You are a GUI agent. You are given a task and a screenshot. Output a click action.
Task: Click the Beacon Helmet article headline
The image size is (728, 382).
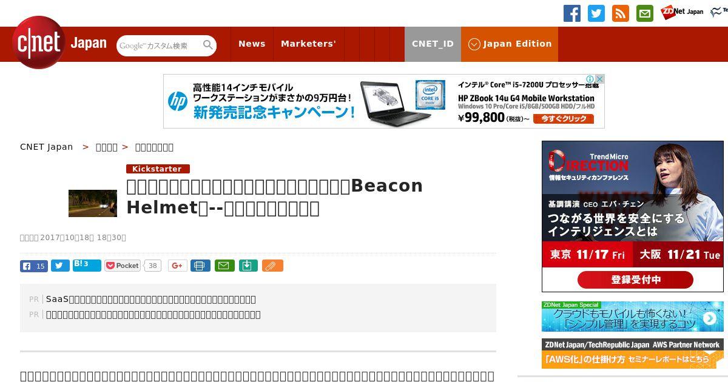tap(274, 196)
